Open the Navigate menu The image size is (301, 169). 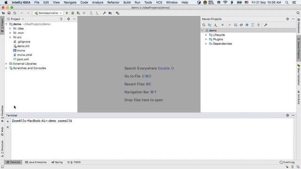coord(70,2)
